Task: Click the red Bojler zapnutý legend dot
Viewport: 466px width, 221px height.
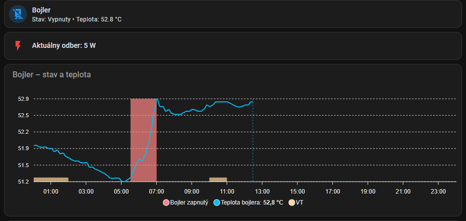Action: point(166,203)
